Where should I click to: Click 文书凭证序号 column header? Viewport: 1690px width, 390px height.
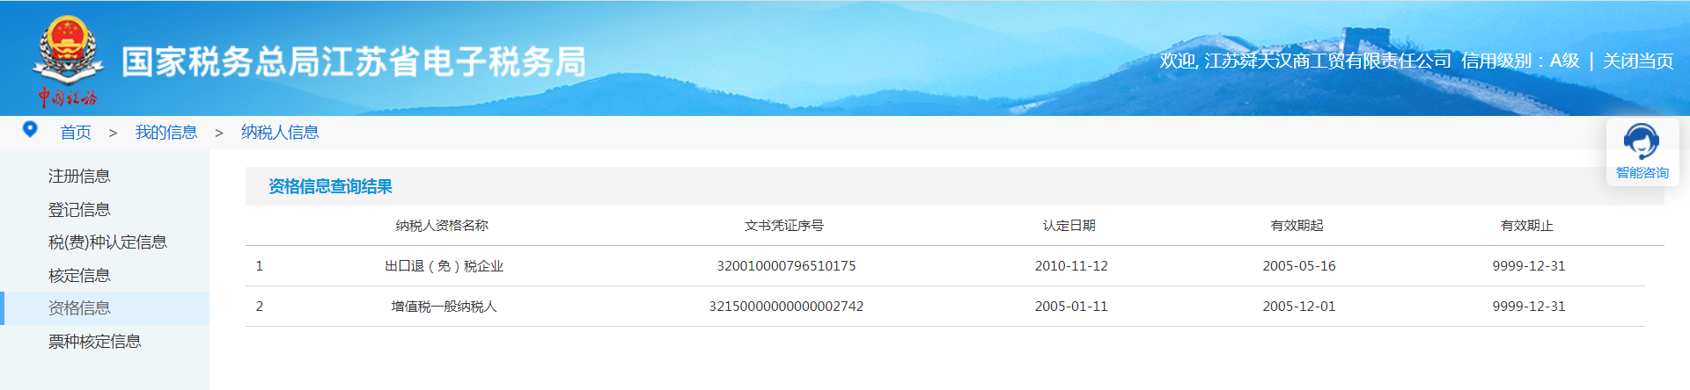(x=784, y=226)
